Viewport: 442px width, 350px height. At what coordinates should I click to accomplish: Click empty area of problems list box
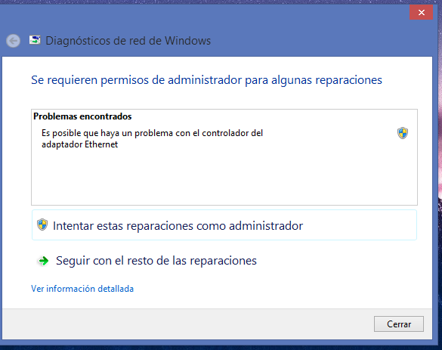pyautogui.click(x=224, y=178)
